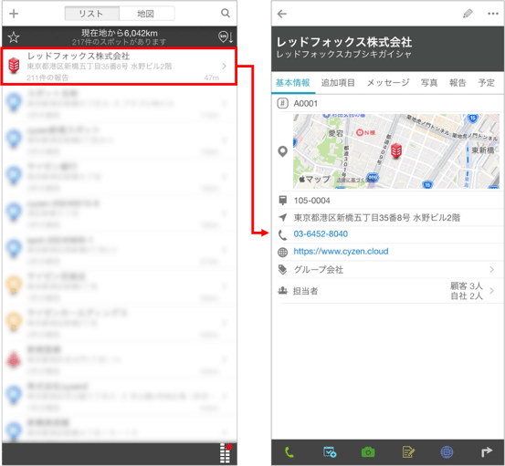Expand the 担当者 row chevron

click(491, 291)
